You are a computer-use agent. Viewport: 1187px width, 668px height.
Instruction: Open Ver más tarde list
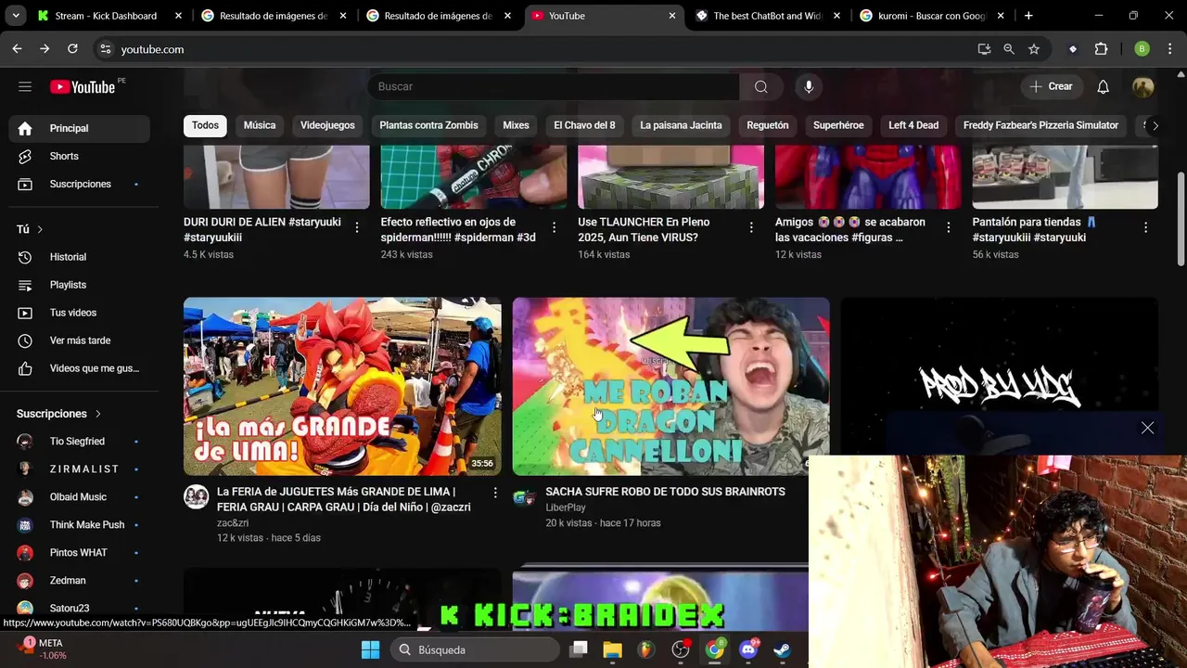[79, 340]
